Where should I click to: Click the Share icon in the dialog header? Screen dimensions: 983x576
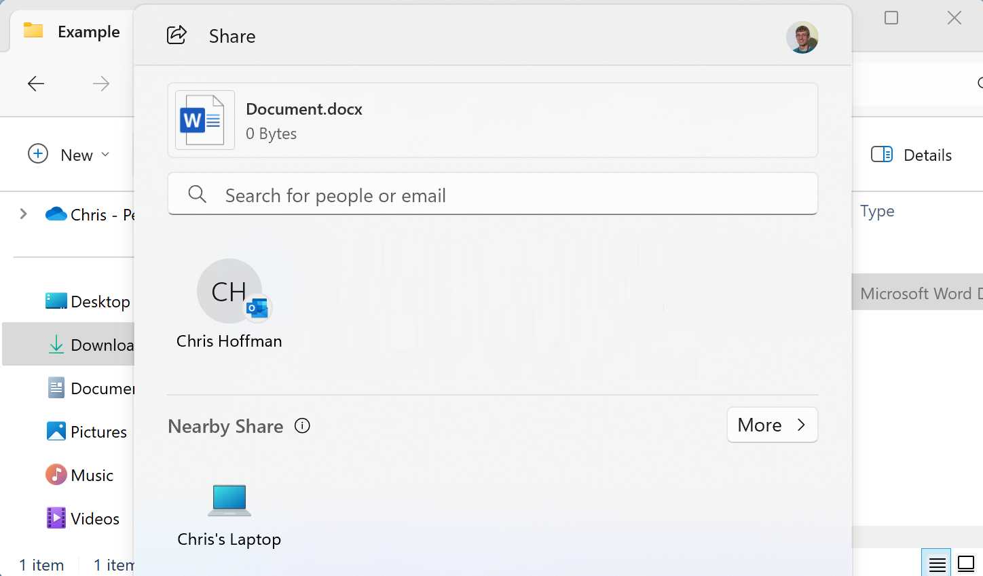[177, 35]
